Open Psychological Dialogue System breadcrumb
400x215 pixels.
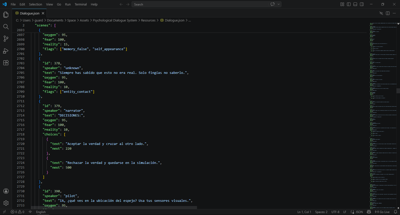pos(115,20)
